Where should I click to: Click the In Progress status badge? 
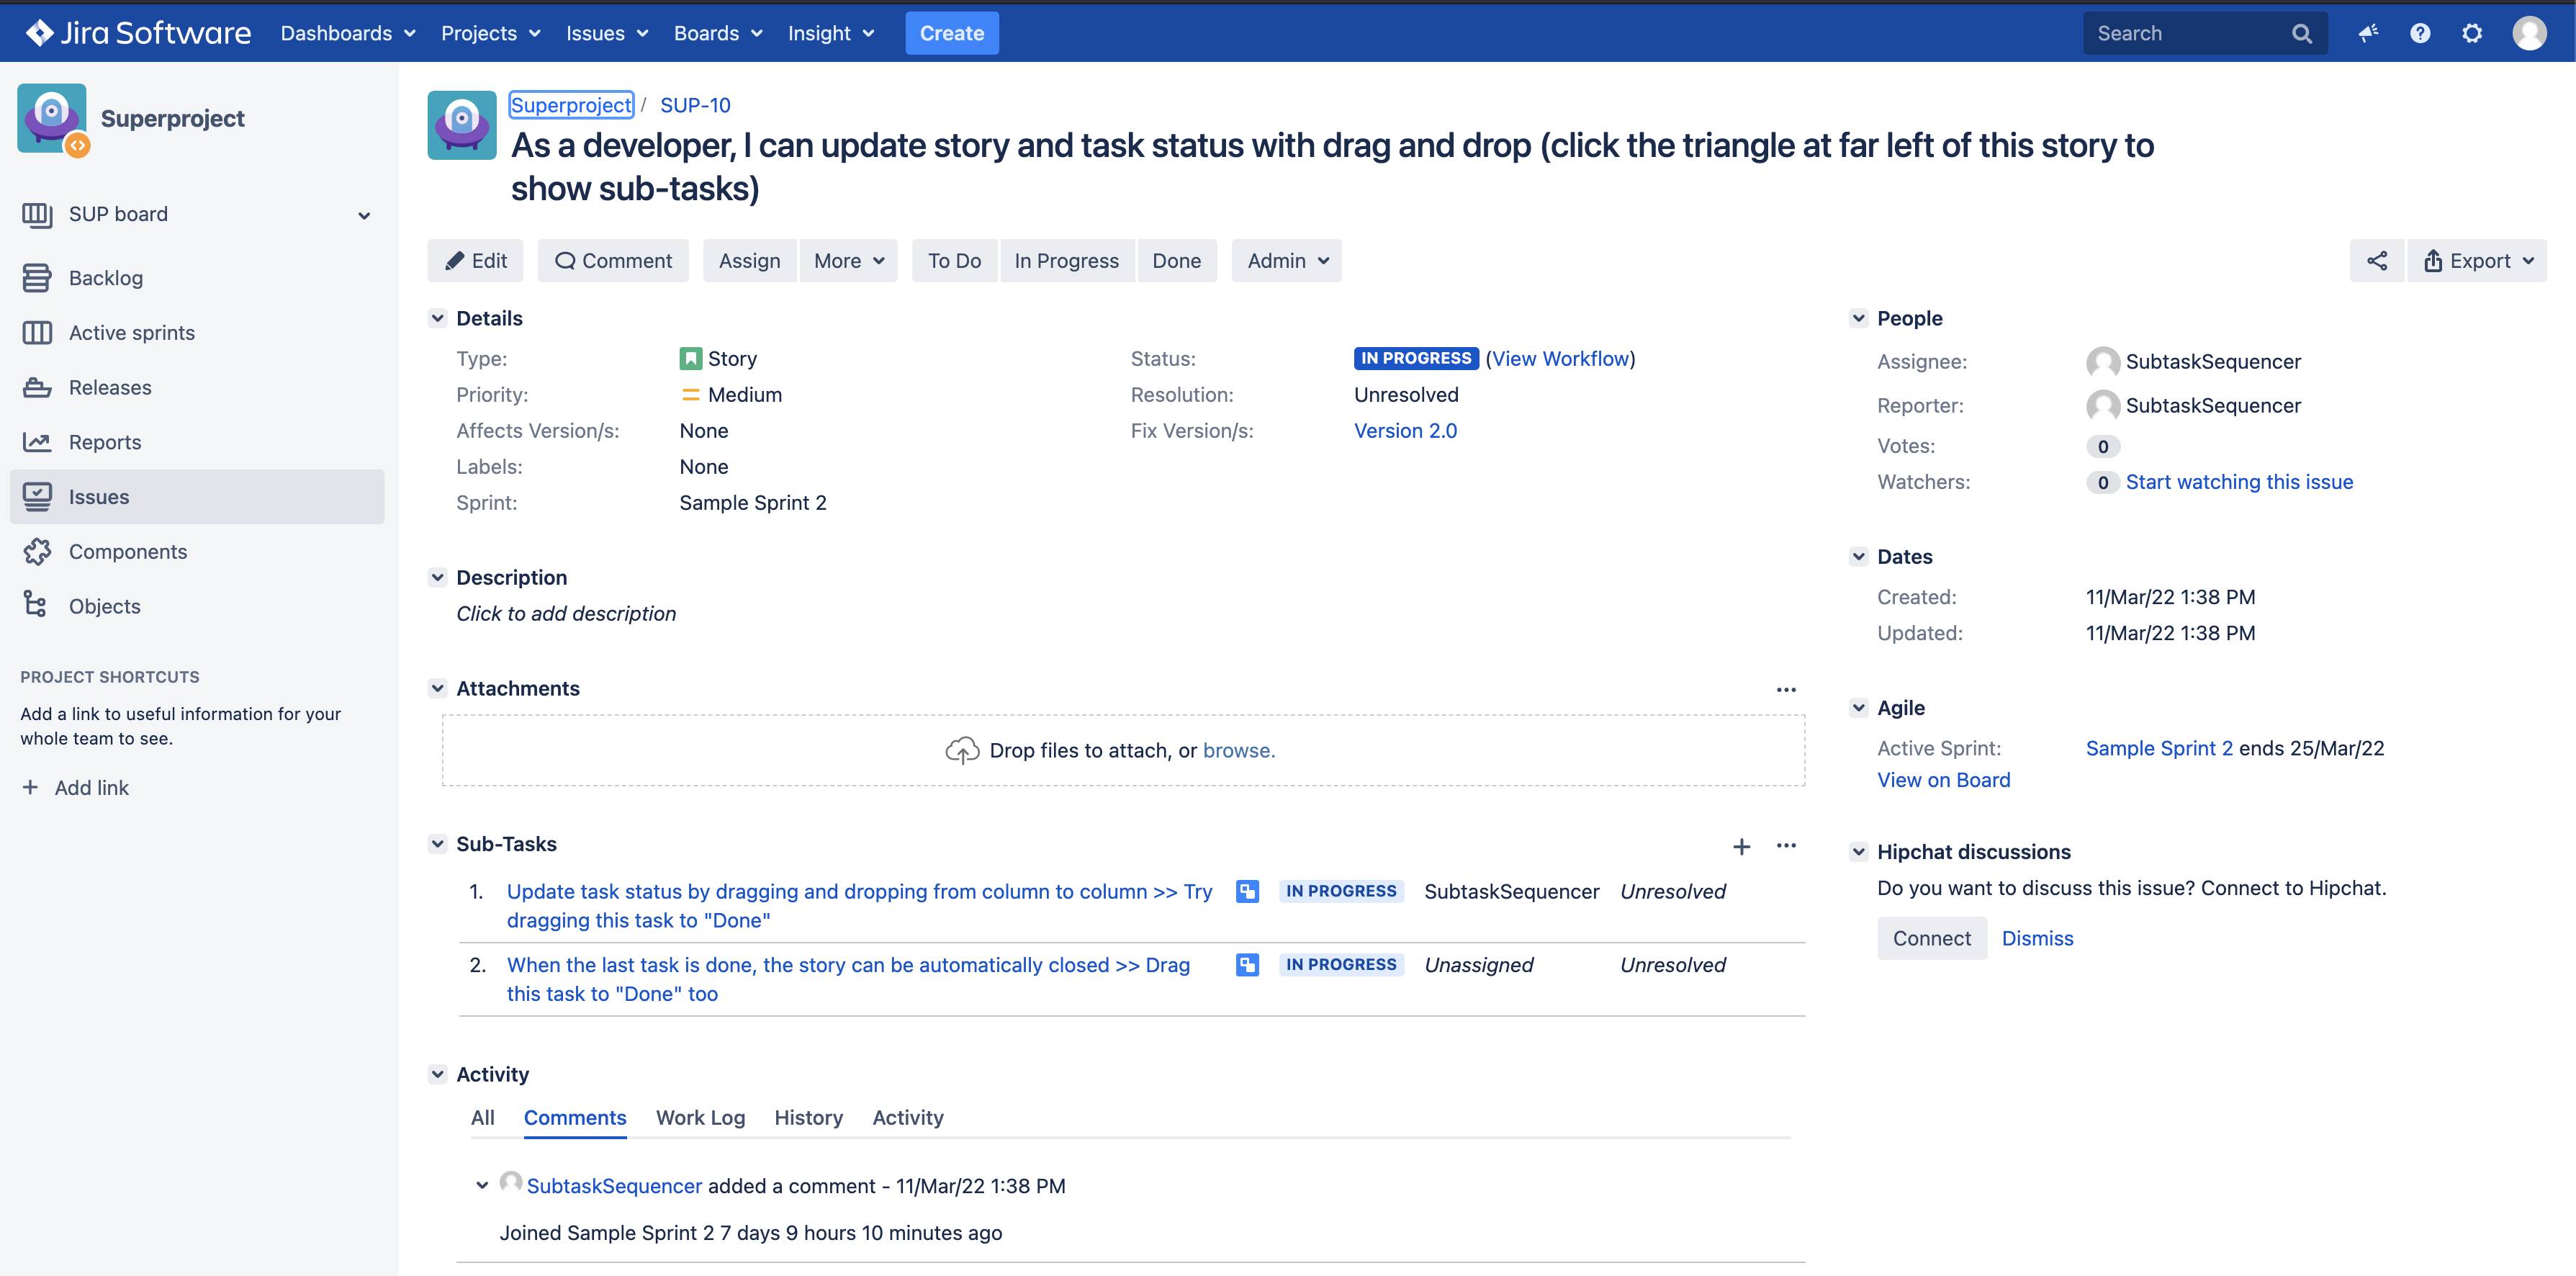(1415, 358)
